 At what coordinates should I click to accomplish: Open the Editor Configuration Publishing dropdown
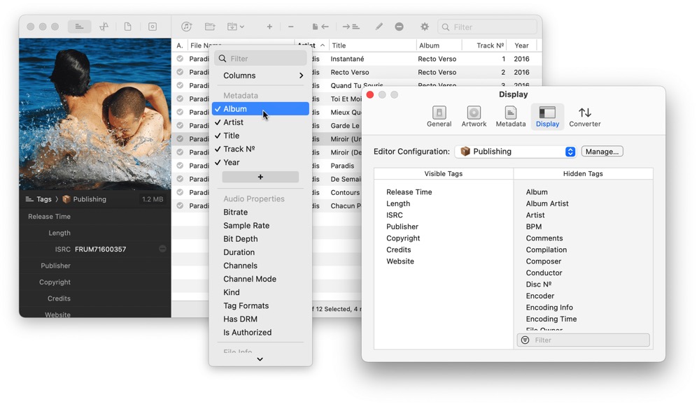[x=515, y=151]
